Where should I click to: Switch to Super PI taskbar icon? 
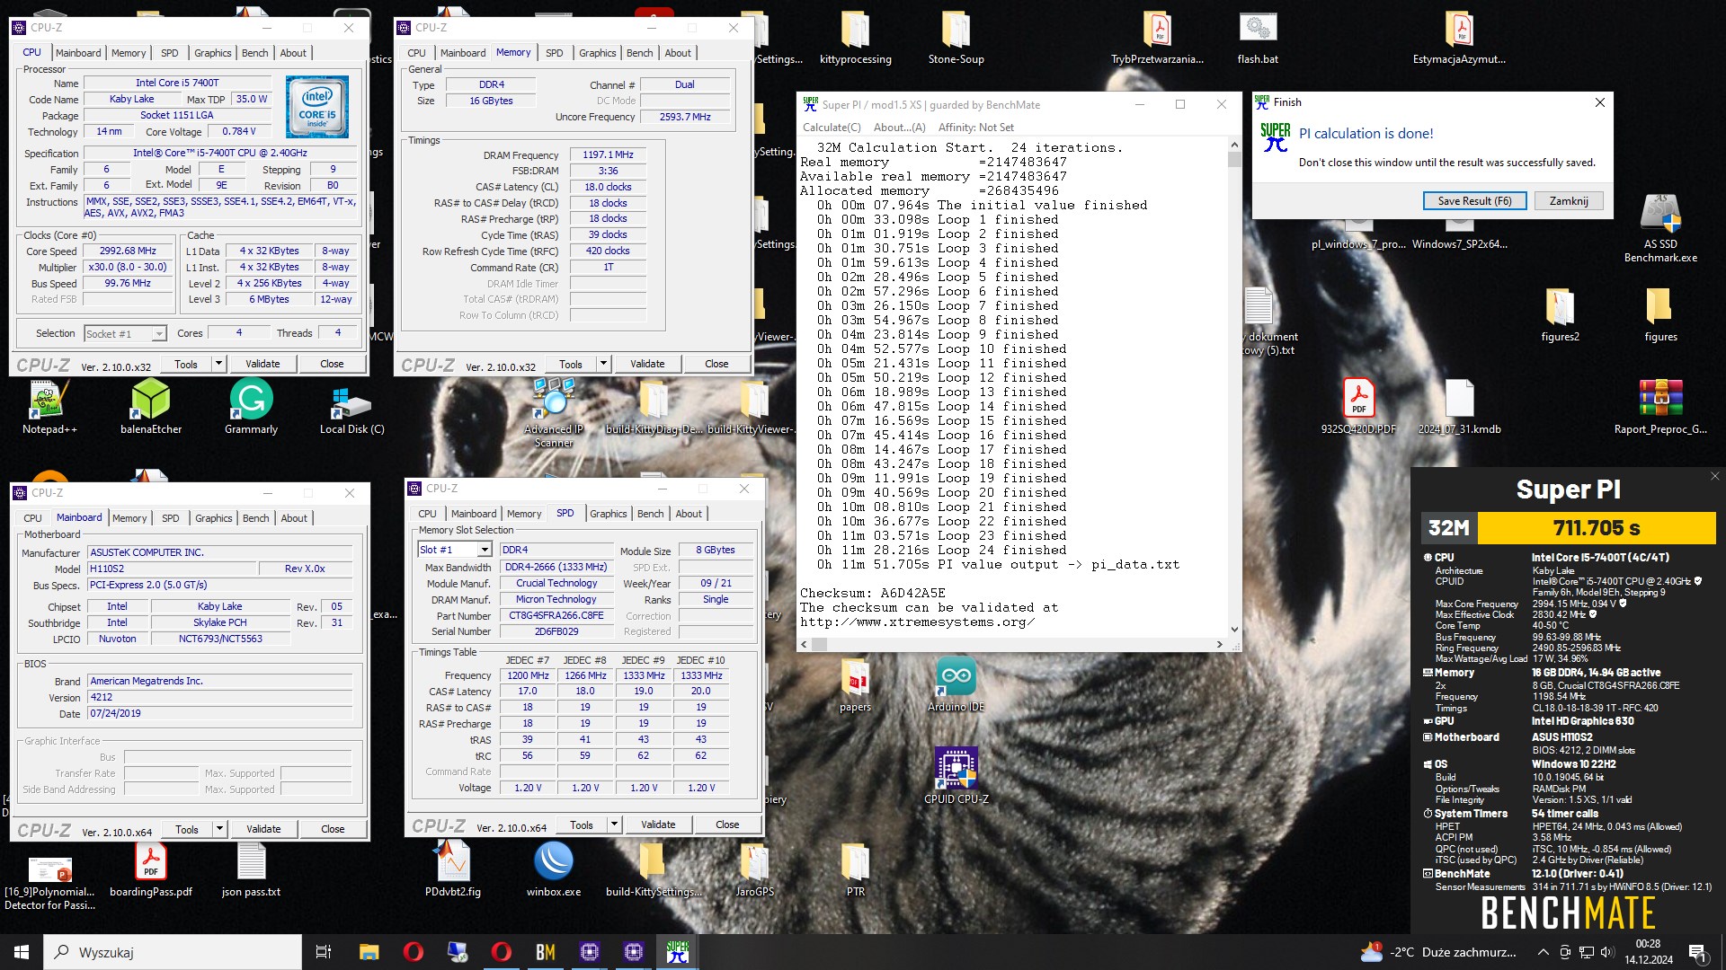click(678, 952)
